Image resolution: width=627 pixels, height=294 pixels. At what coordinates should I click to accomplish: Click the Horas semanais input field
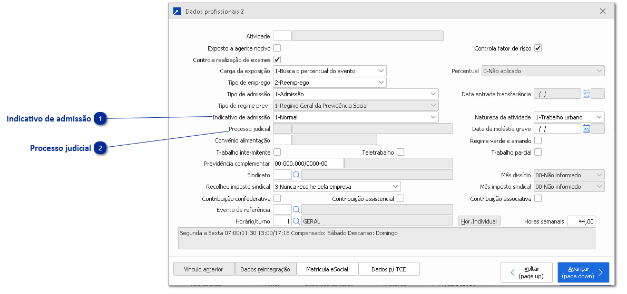coord(581,221)
